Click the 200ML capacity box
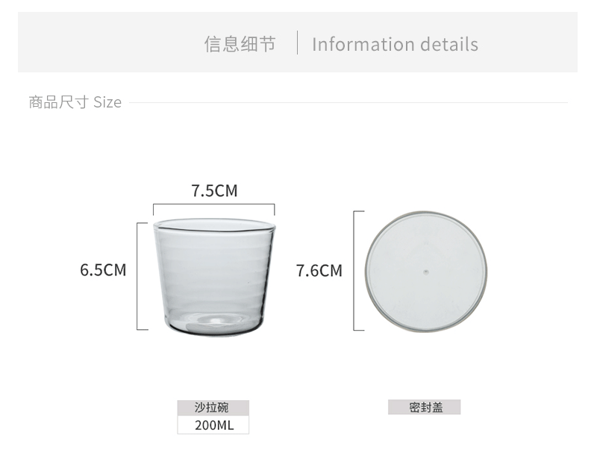This screenshot has width=597, height=474. [213, 425]
